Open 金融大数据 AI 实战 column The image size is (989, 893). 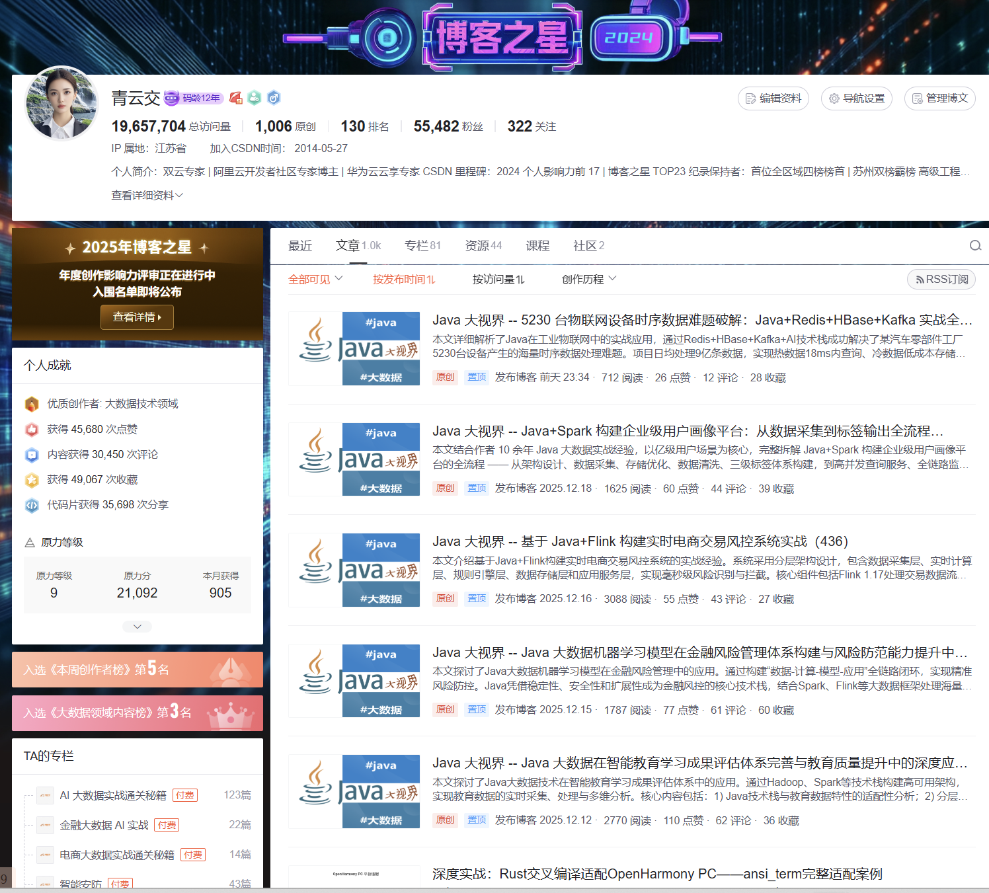(x=104, y=825)
